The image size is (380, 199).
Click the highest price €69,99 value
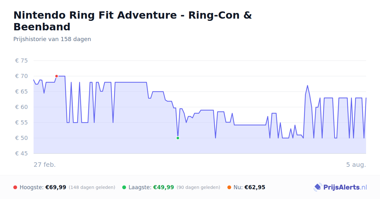56,187
